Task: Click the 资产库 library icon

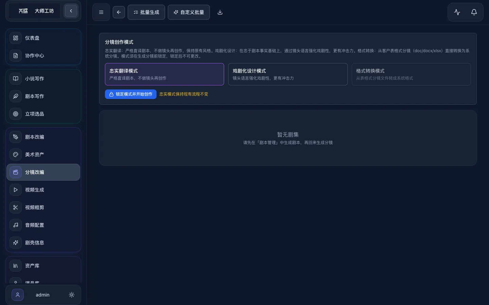Action: click(16, 266)
